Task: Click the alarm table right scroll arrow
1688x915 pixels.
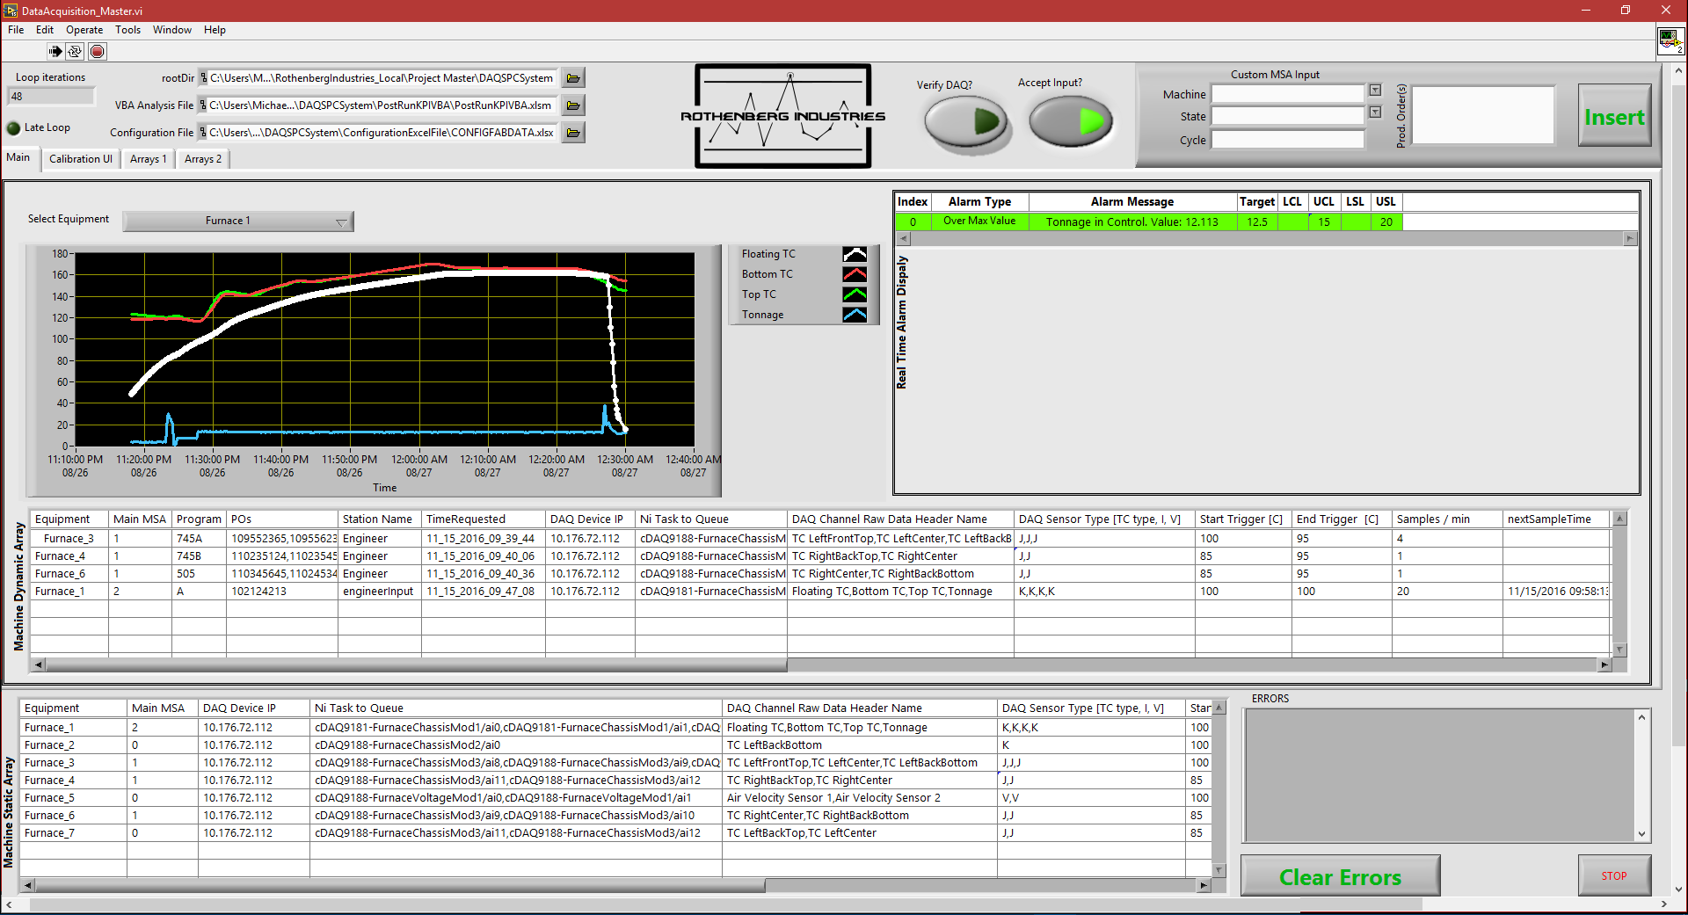Action: (x=1630, y=238)
